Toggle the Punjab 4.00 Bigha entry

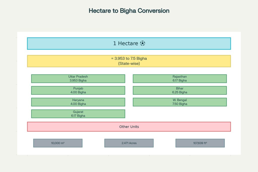click(78, 90)
